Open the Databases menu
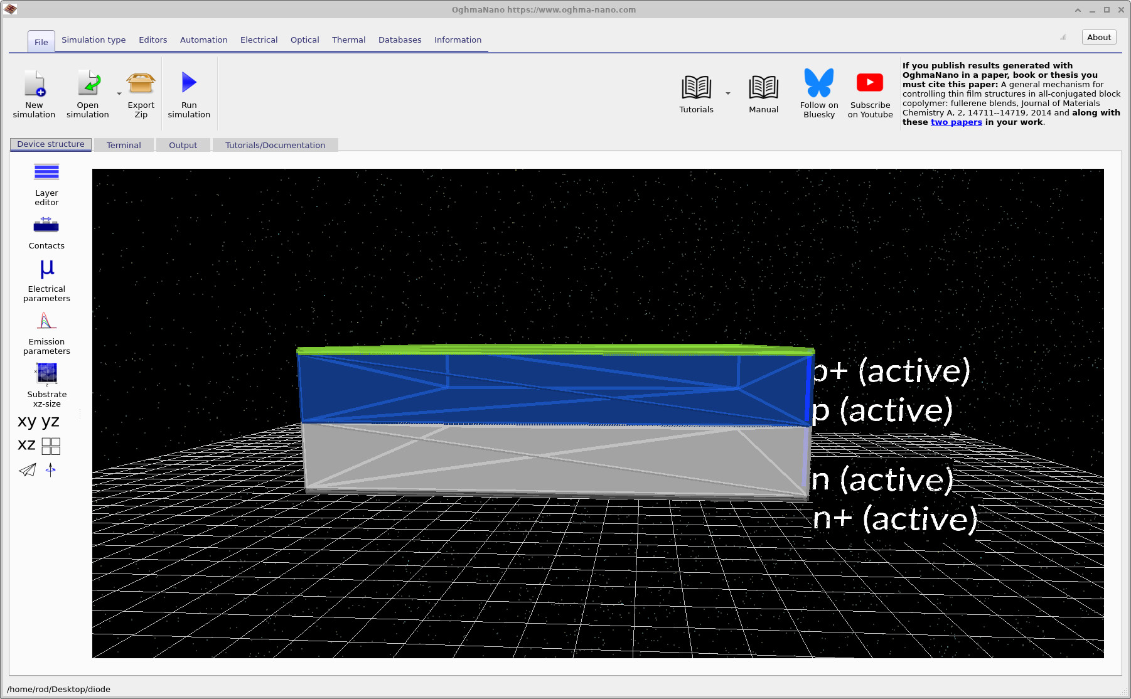 tap(400, 40)
